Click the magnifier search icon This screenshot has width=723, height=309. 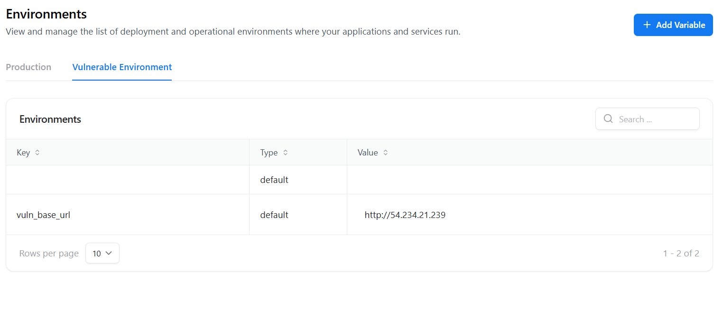coord(608,119)
